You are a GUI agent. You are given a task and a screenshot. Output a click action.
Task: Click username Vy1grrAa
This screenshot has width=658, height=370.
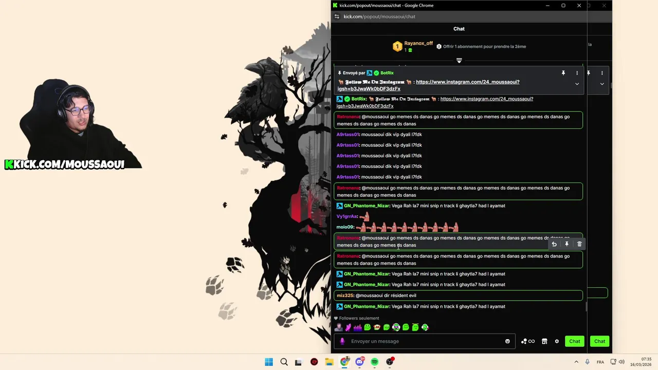[346, 216]
